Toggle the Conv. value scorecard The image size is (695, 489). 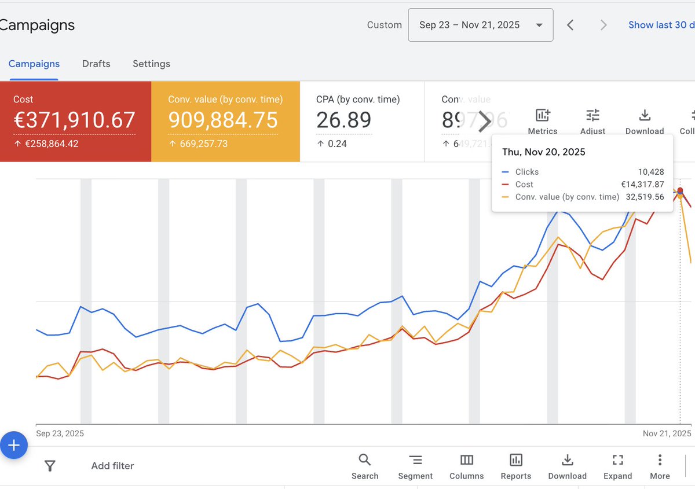pos(225,120)
